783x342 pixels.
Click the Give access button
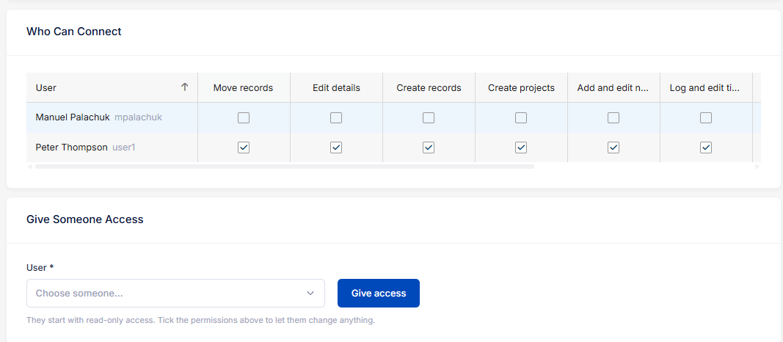coord(379,293)
